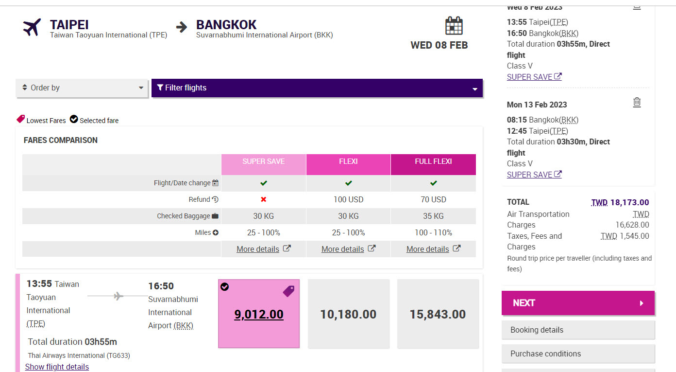Image resolution: width=676 pixels, height=372 pixels.
Task: Click the Lowest Fares legend tag icon
Action: pyautogui.click(x=21, y=119)
